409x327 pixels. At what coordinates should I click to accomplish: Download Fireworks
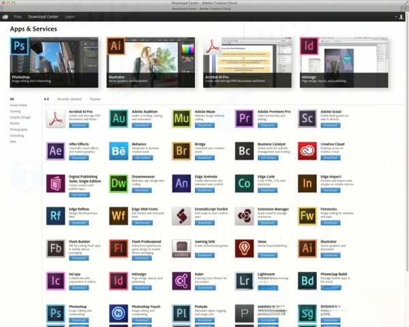point(330,223)
